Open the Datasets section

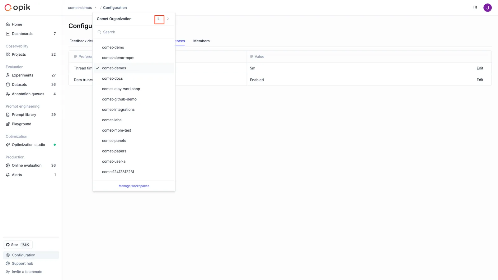click(31, 85)
